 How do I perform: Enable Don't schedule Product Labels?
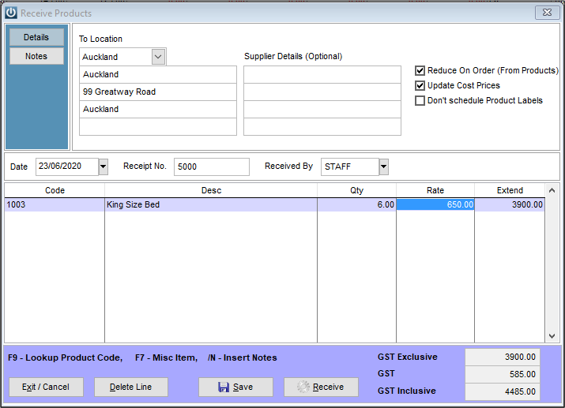point(420,101)
